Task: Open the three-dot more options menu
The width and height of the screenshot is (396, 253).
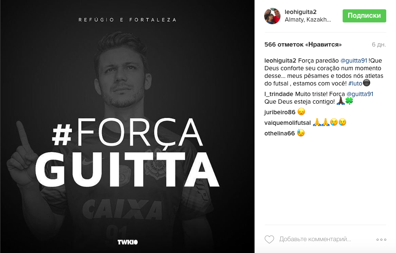Action: tap(381, 239)
